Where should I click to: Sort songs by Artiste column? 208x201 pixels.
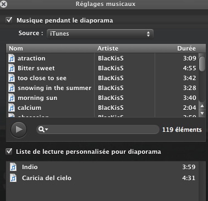tap(125, 48)
